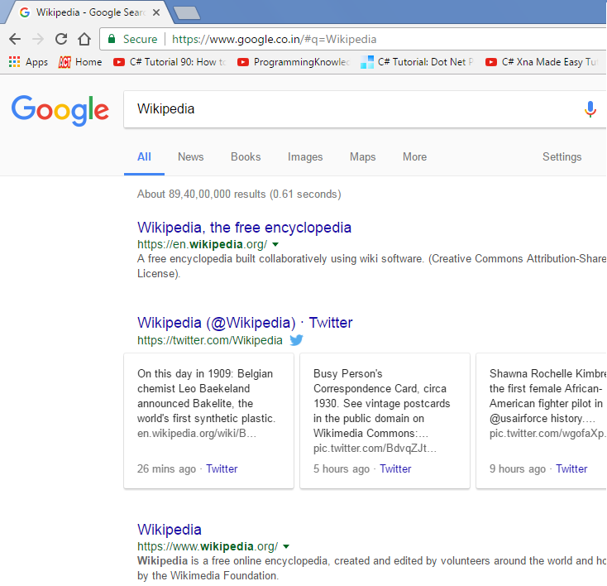The width and height of the screenshot is (607, 586).
Task: Select the Wikipedia - Google Search tab
Action: 90,12
